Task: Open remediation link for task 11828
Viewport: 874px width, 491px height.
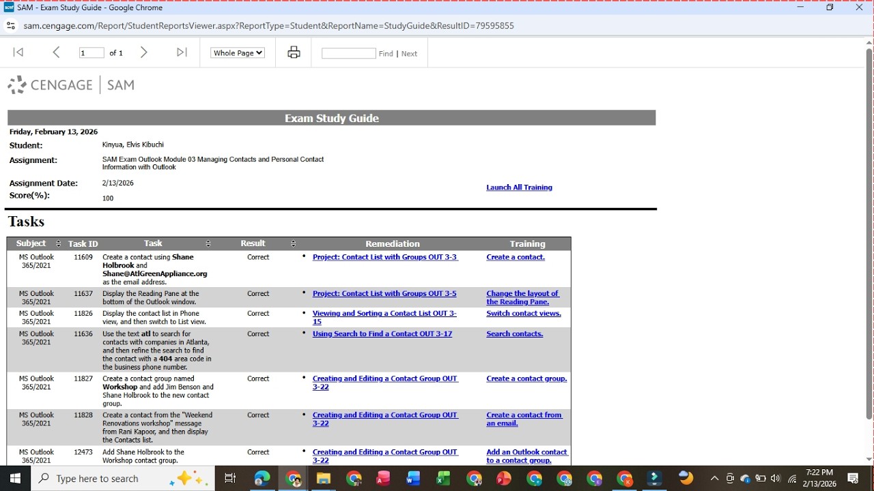Action: point(385,419)
